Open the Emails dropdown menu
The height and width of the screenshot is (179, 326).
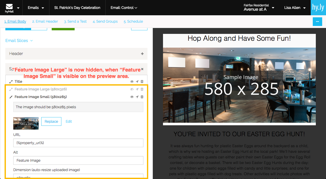(x=36, y=8)
